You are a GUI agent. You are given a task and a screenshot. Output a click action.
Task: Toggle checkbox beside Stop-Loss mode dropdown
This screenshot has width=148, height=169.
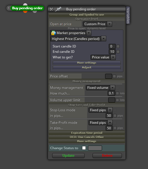(x=115, y=110)
